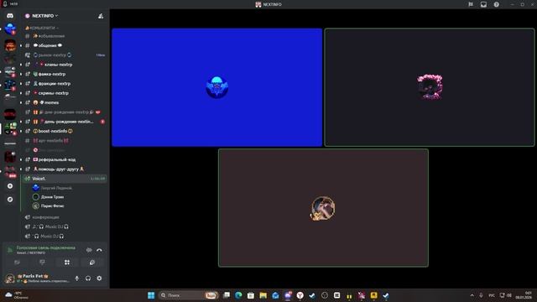Screen dimensions: 537x302
Task: Expand threads arrow beside memes
Action: pyautogui.click(x=21, y=102)
